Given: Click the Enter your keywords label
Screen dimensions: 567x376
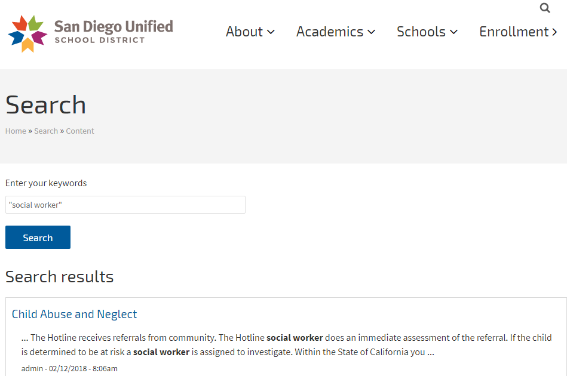Looking at the screenshot, I should tap(46, 183).
